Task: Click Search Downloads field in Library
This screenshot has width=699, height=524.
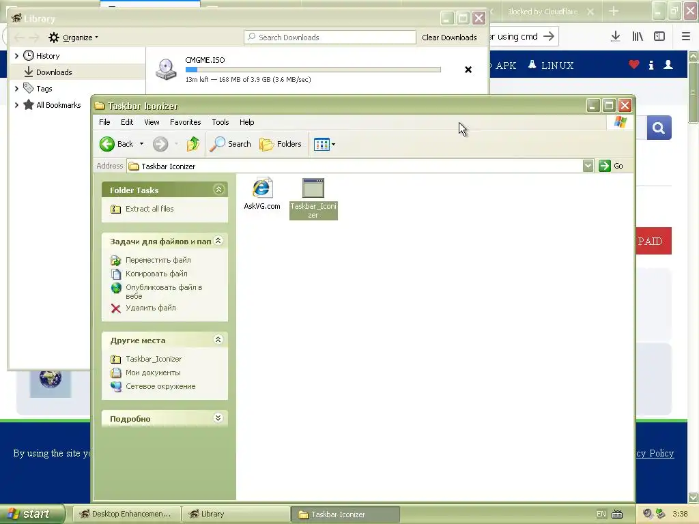Action: 330,38
